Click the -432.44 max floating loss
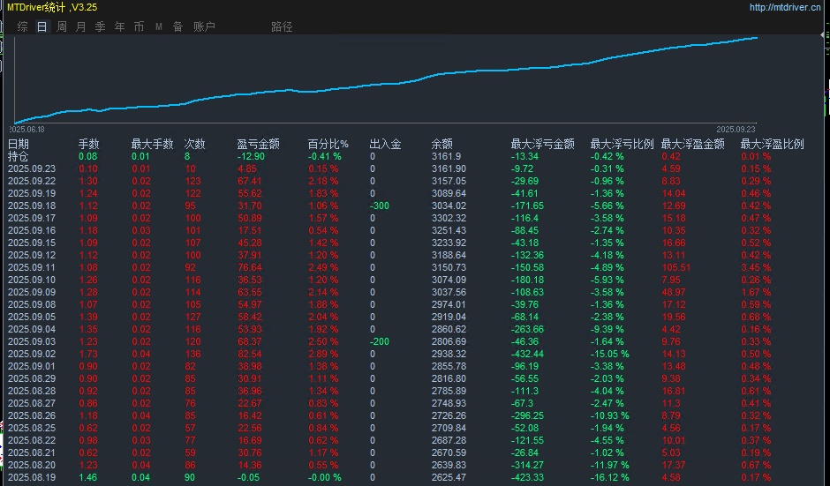 [527, 354]
